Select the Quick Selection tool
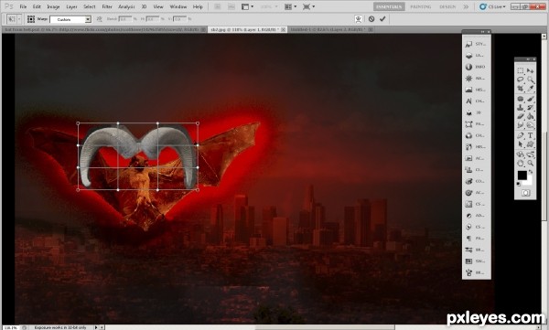549x330 pixels. [x=531, y=80]
